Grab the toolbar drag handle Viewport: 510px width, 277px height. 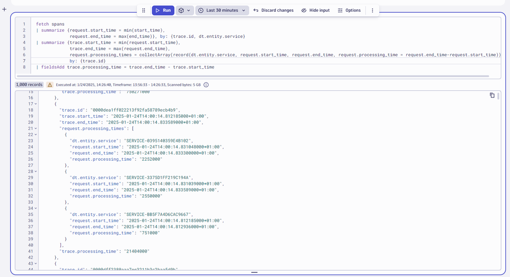144,10
